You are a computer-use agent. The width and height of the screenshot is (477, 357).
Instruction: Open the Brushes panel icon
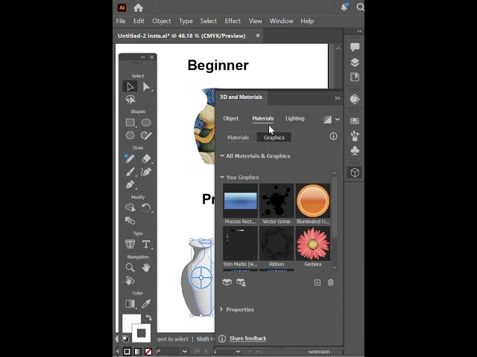coord(355,135)
